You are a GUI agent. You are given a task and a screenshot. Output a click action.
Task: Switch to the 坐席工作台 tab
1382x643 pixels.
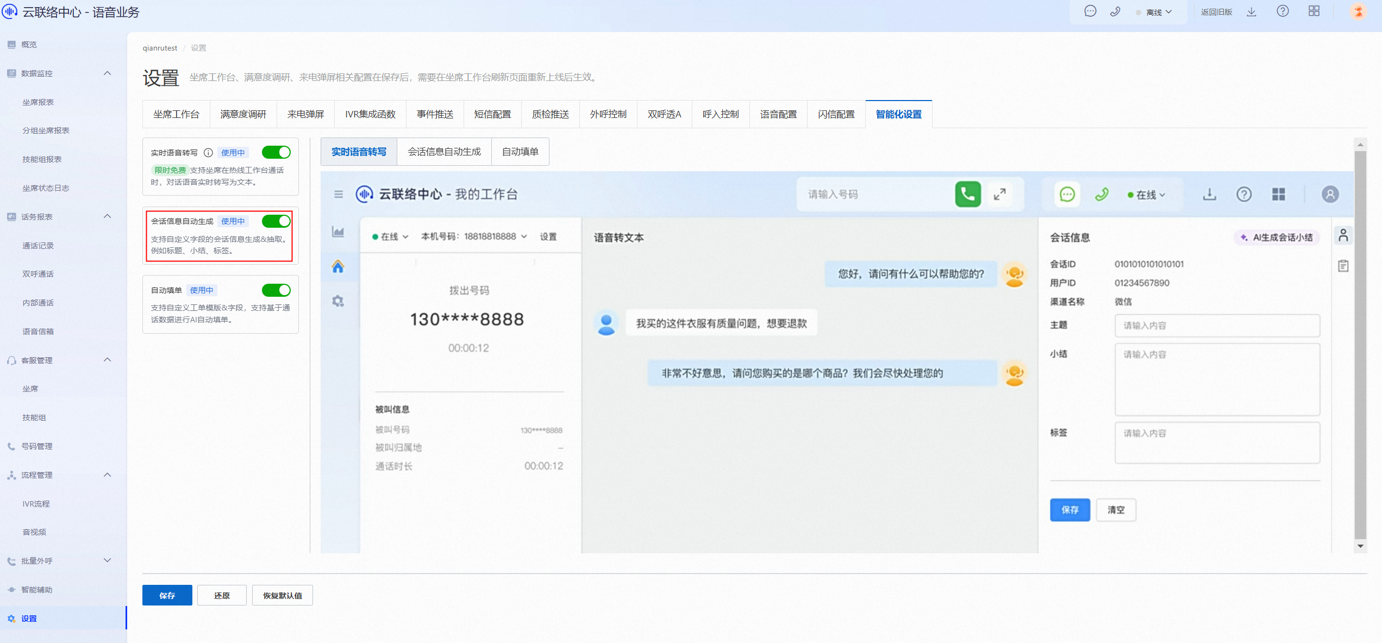176,114
